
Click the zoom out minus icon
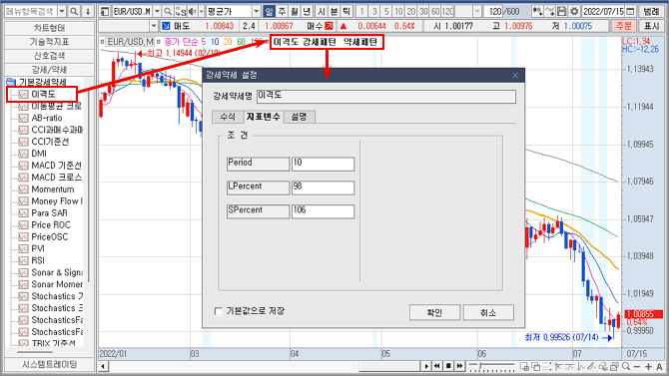coord(637,366)
